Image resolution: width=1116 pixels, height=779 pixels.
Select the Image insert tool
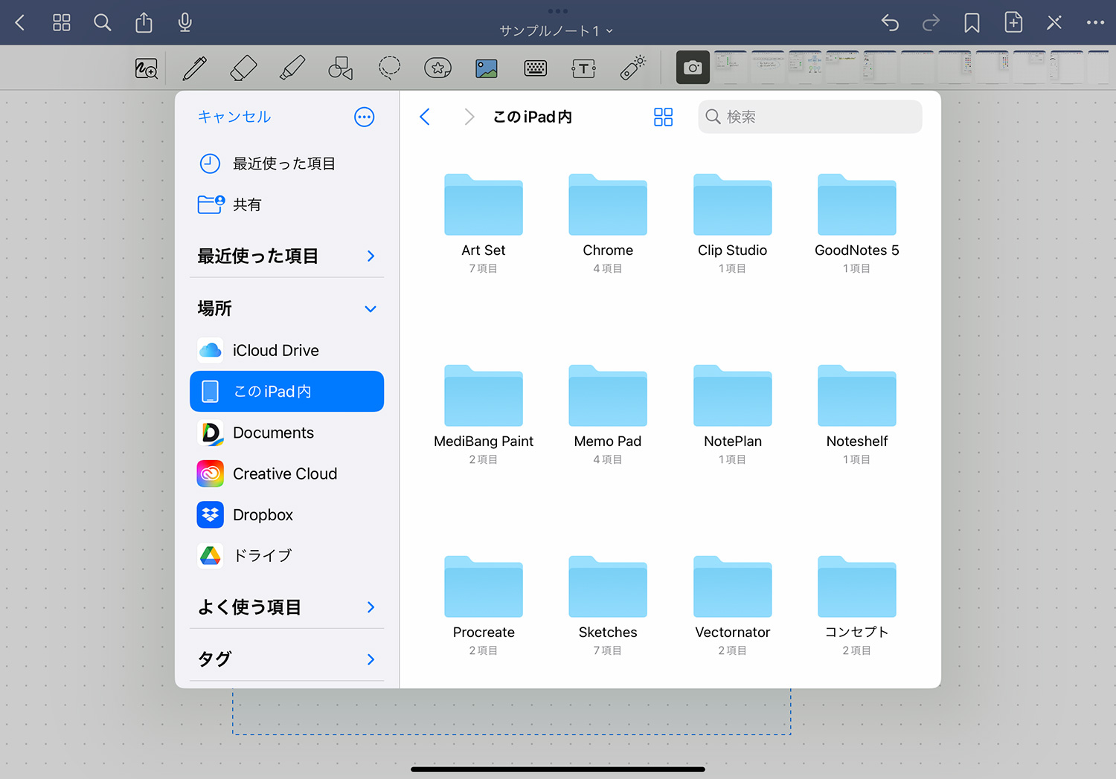[487, 68]
